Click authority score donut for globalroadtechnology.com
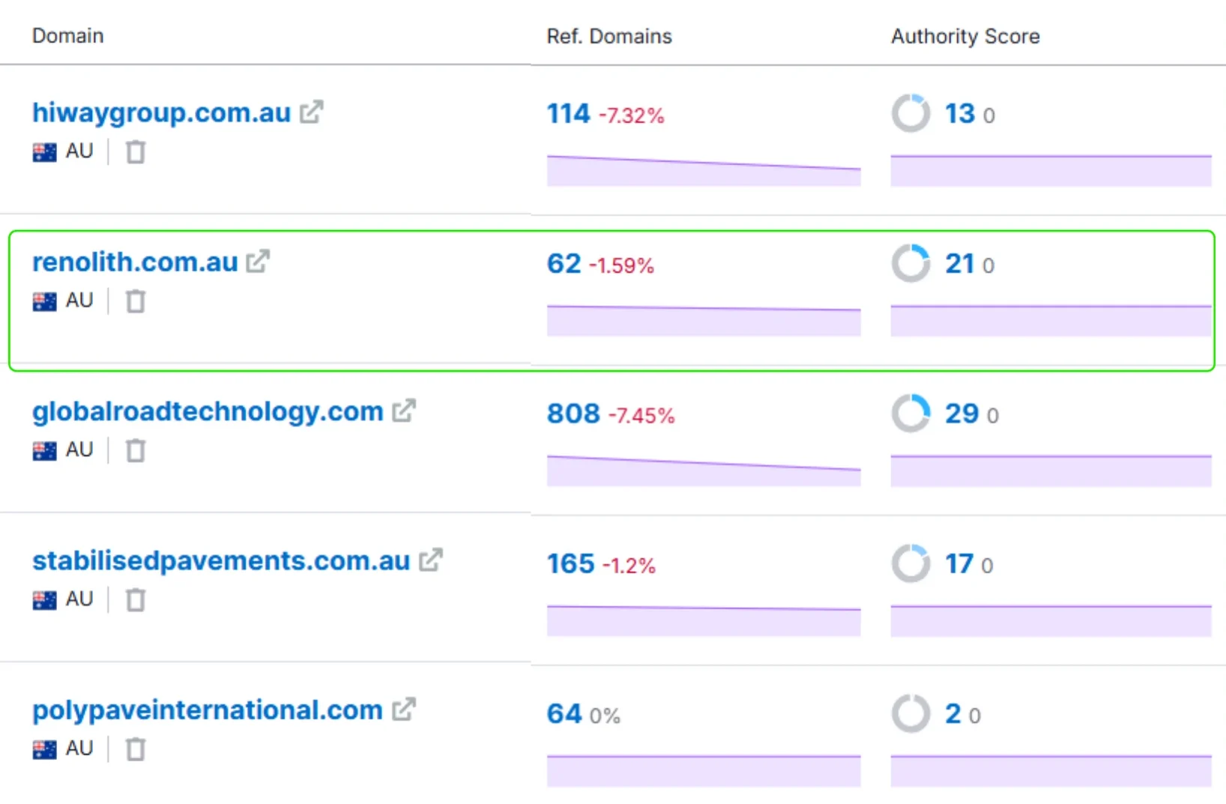1226x804 pixels. (911, 414)
